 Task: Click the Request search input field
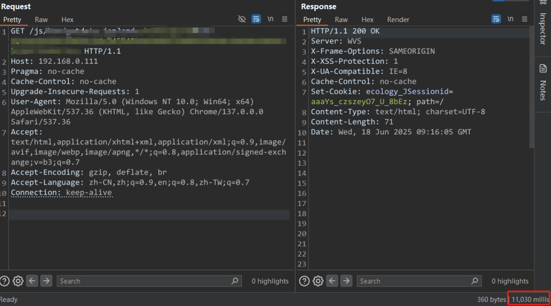point(149,281)
